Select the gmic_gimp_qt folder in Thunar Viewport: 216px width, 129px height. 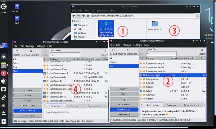[x=155, y=25]
